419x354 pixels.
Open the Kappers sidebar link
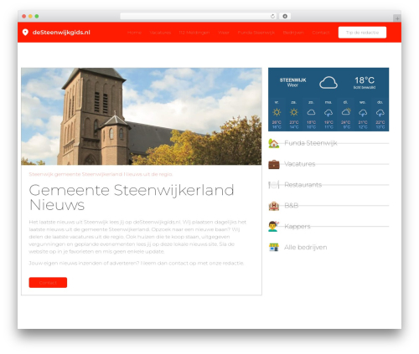coord(297,226)
